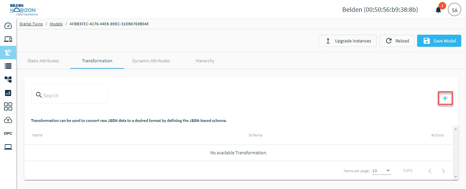Switch to the Static Attributes tab
This screenshot has height=189, width=466.
tap(43, 61)
